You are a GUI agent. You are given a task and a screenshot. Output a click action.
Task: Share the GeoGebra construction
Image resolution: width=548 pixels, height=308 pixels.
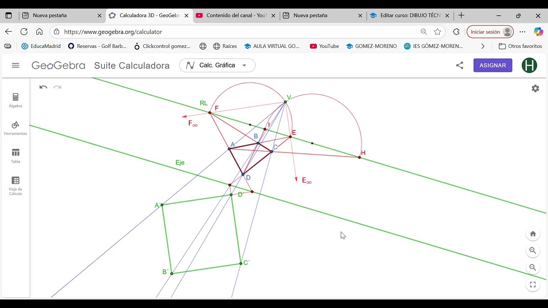[x=459, y=65]
